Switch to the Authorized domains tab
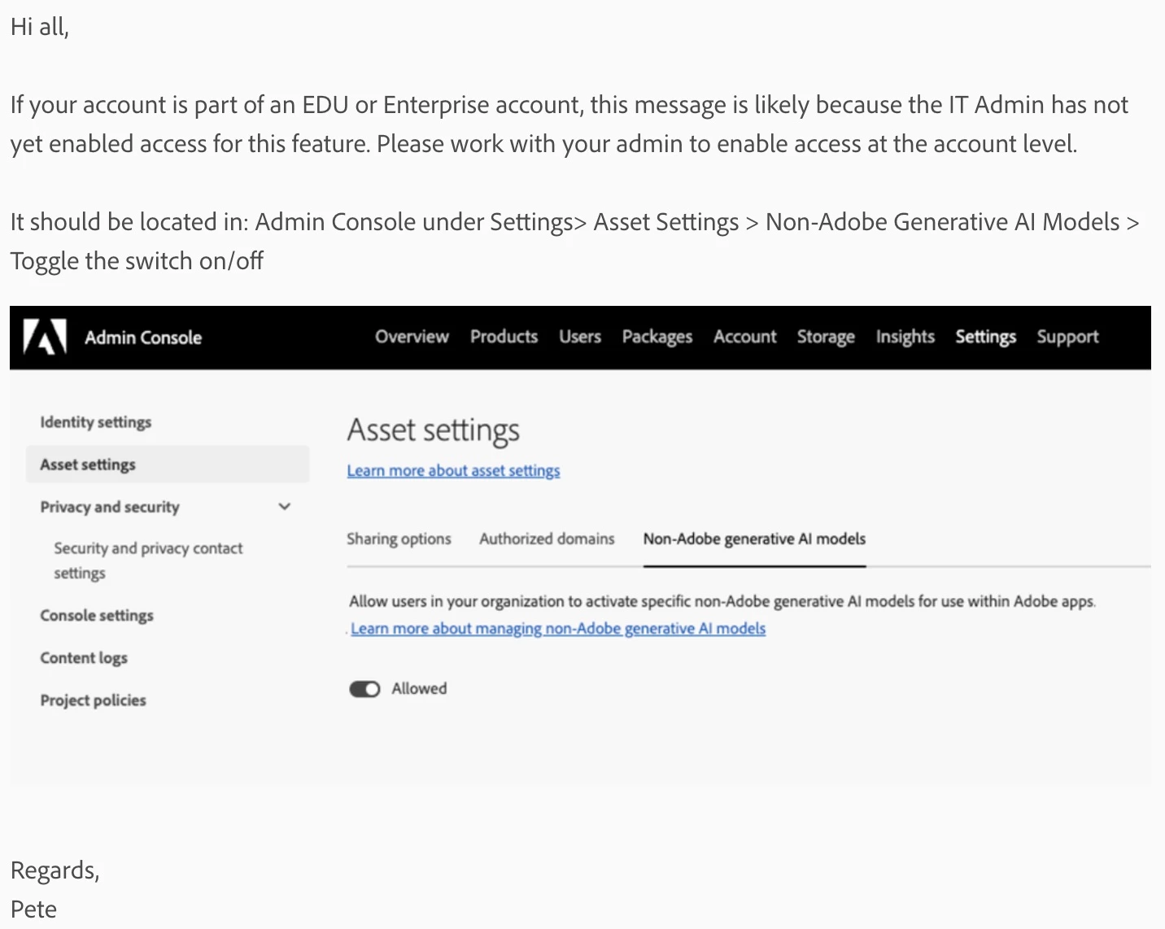 pyautogui.click(x=547, y=539)
